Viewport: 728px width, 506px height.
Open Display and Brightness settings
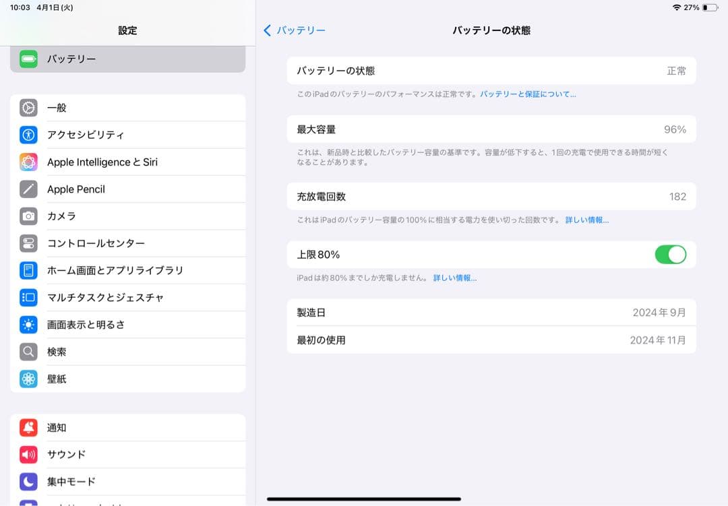tap(28, 324)
